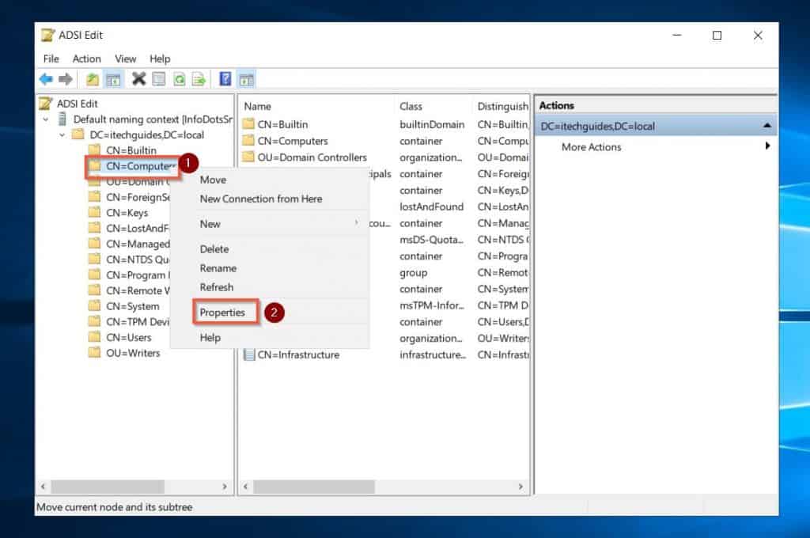Image resolution: width=810 pixels, height=538 pixels.
Task: Open the File menu
Action: [x=51, y=59]
